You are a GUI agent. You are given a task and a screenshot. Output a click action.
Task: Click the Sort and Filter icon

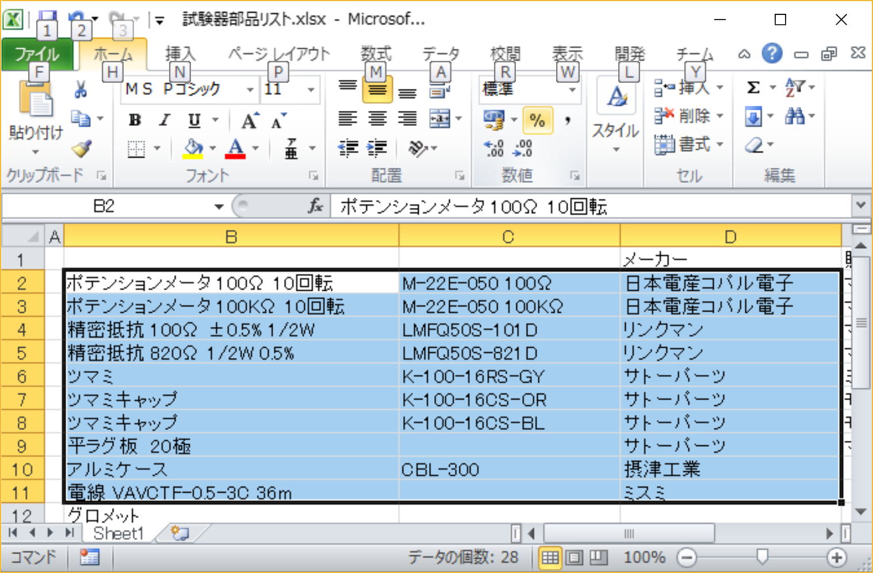796,87
